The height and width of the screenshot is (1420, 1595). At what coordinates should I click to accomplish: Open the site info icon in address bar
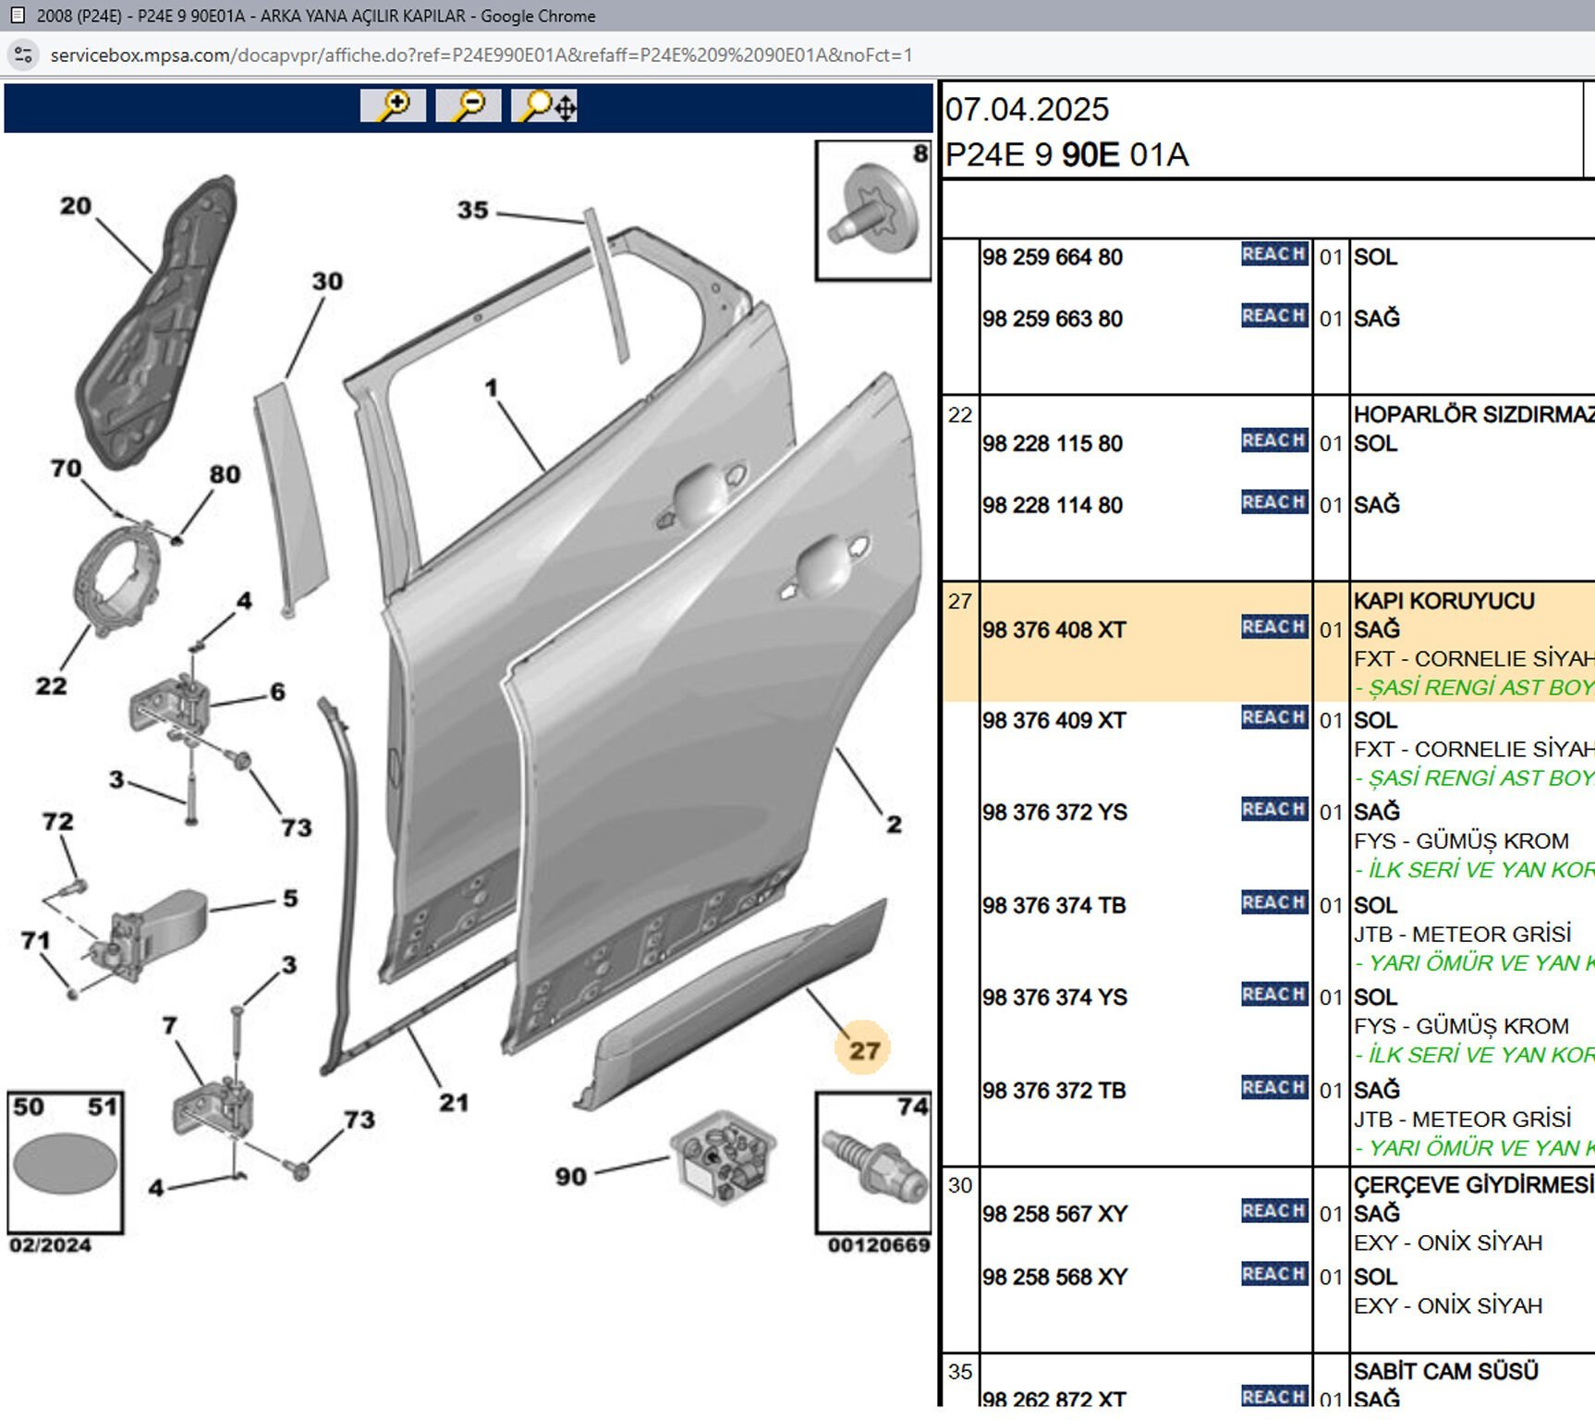[23, 55]
